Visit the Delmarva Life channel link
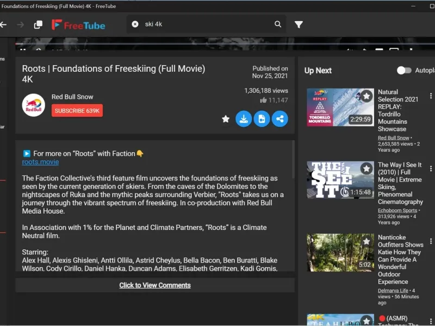The image size is (435, 326). (393, 291)
